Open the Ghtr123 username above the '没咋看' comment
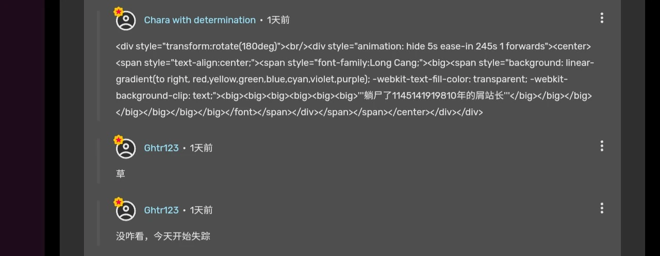660x256 pixels. (x=161, y=210)
